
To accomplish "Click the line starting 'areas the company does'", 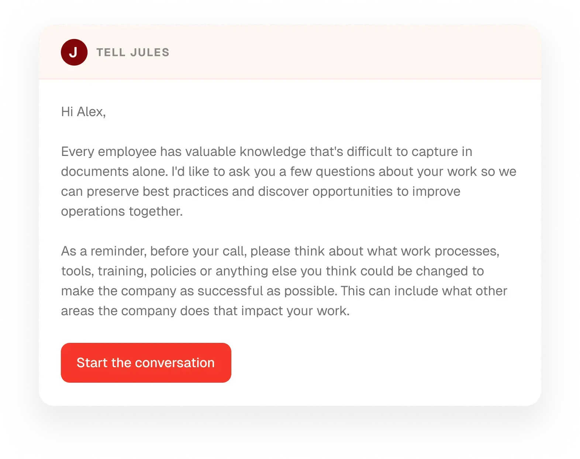I will (x=206, y=311).
